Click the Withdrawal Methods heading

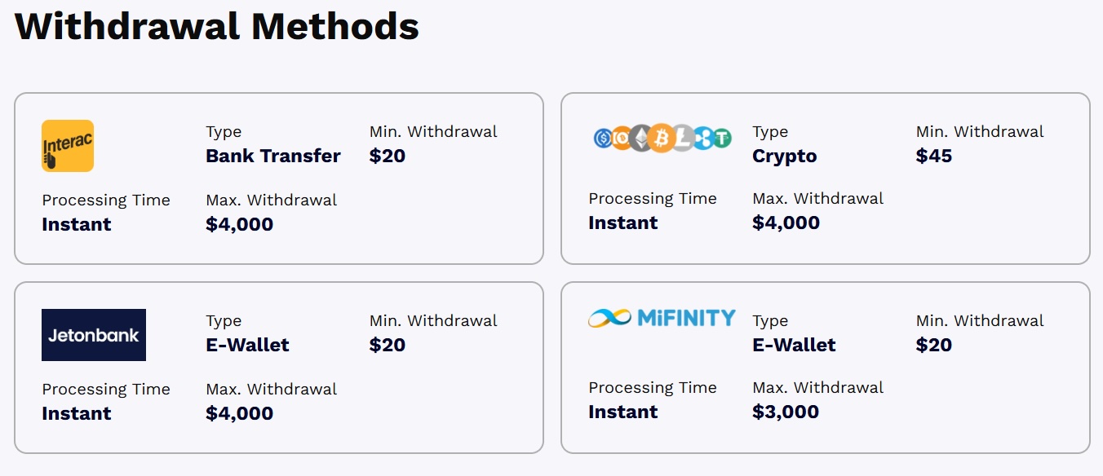click(x=217, y=26)
